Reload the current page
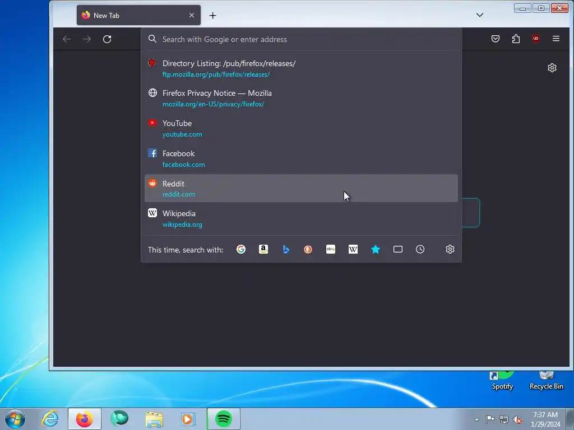The image size is (574, 430). [x=107, y=39]
